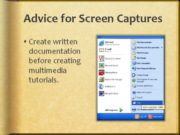The image size is (180, 135).
Task: Expand the My Recent Documents submenu arrow
Action: (x=162, y=47)
